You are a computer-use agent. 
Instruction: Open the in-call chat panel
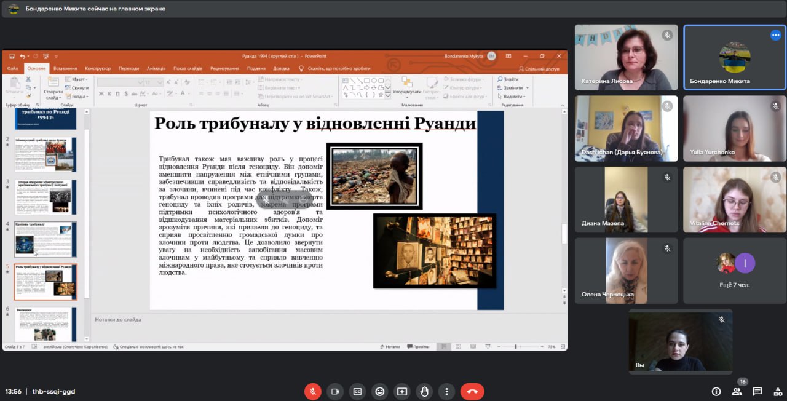757,391
